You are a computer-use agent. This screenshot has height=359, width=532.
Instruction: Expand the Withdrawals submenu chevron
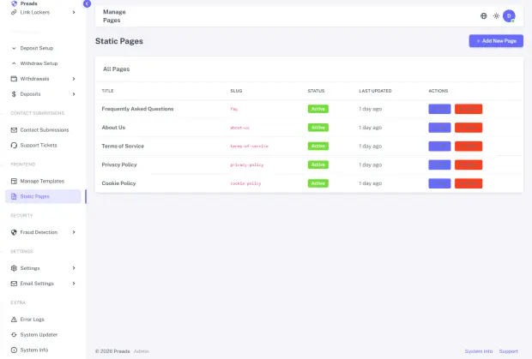coord(74,79)
